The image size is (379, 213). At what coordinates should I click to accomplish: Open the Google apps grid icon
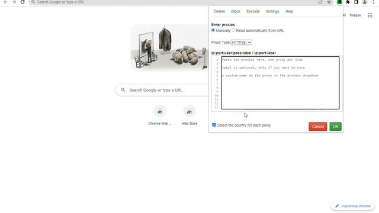(370, 15)
